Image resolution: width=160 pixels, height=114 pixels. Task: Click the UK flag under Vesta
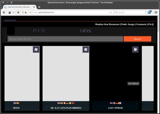tap(15, 103)
